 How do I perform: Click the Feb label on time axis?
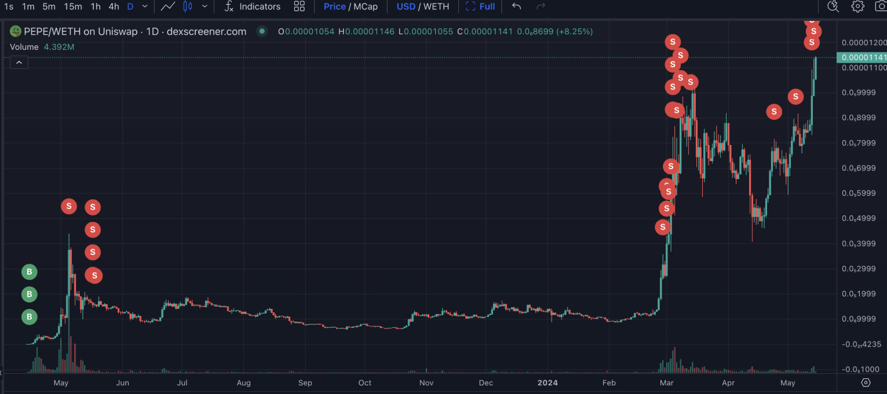609,382
